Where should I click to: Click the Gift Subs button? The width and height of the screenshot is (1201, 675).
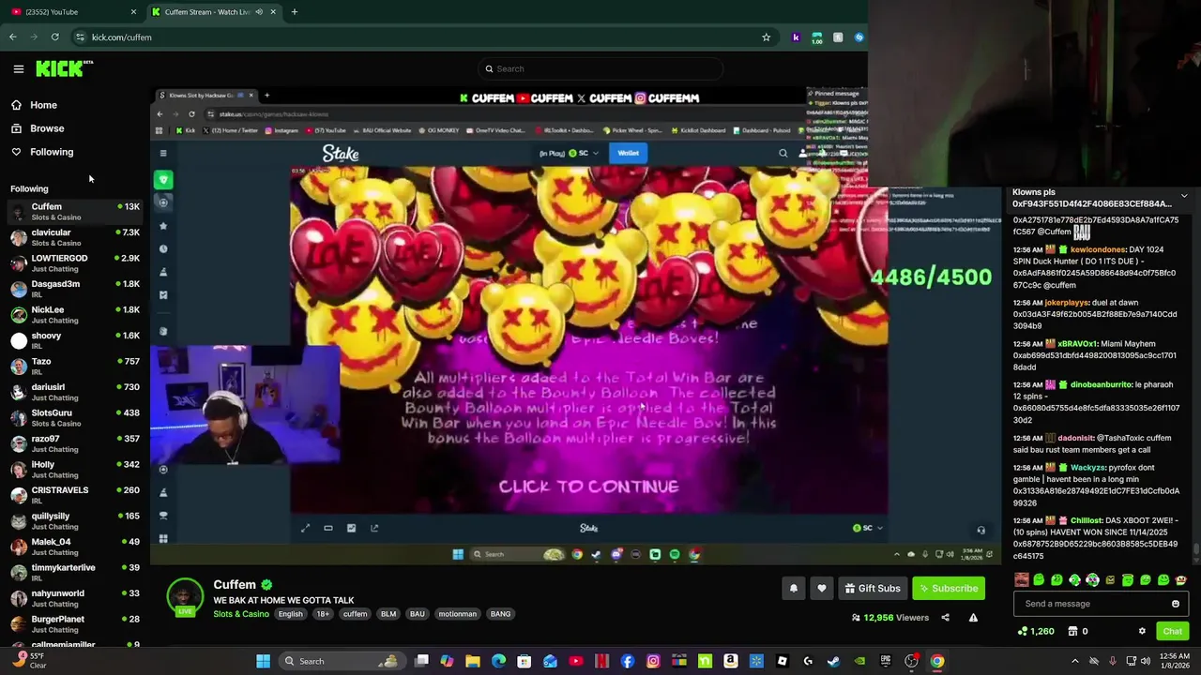[x=873, y=588]
